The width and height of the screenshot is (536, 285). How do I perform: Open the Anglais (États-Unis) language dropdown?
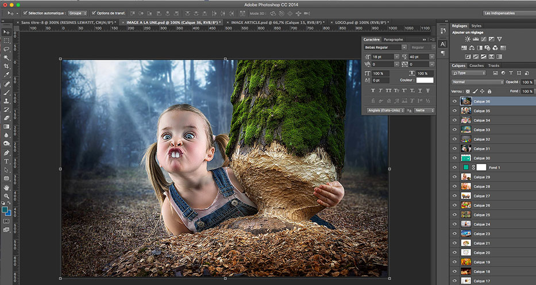[x=385, y=110]
